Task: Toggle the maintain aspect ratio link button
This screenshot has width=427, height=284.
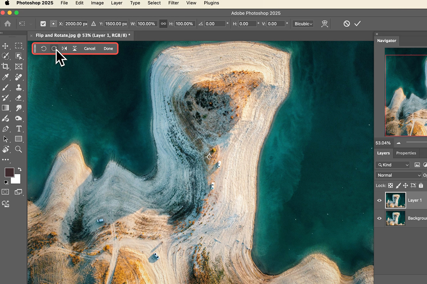Action: (163, 24)
